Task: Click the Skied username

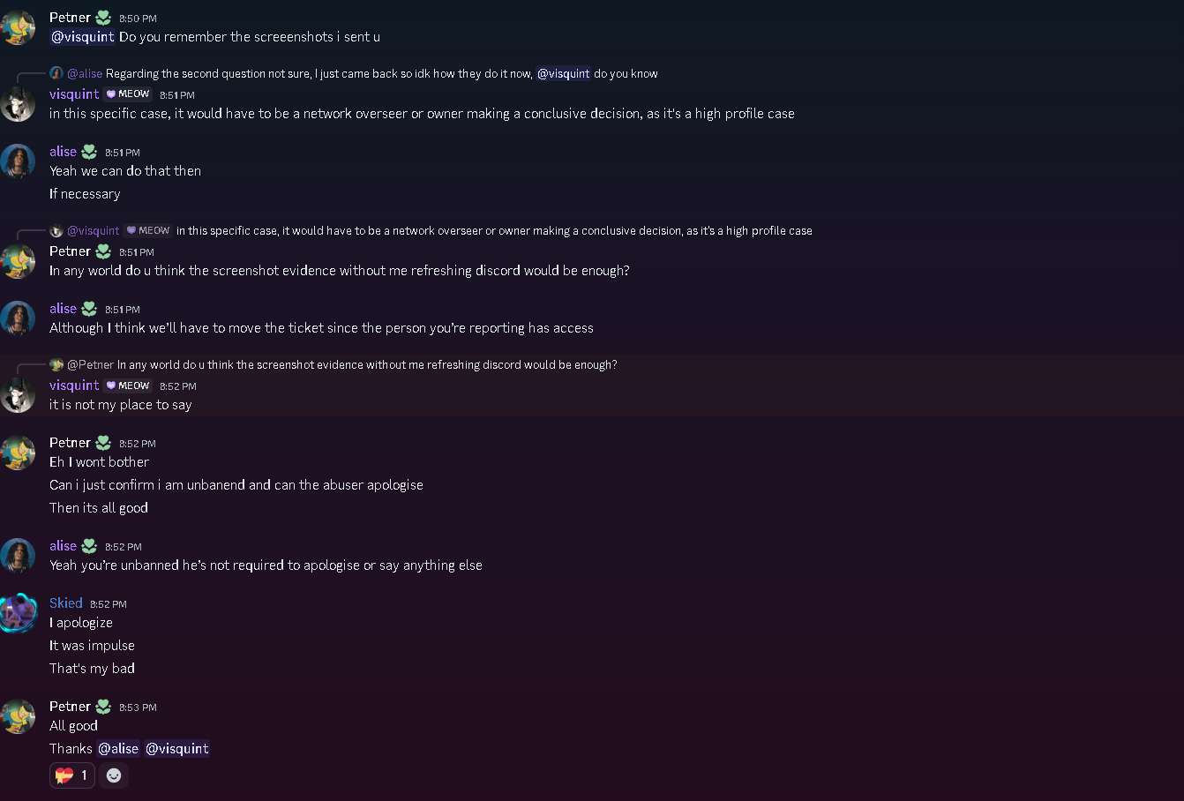Action: (66, 603)
